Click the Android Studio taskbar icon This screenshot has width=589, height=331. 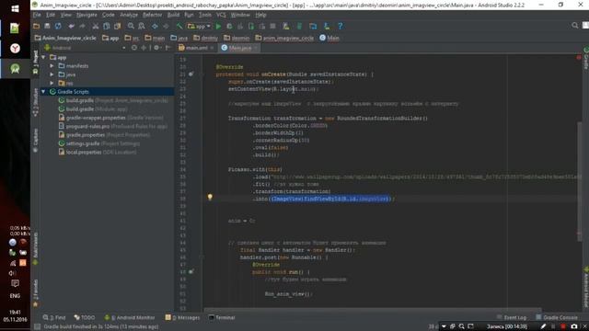tap(15, 69)
